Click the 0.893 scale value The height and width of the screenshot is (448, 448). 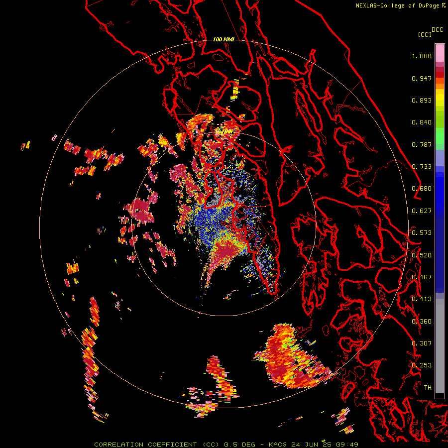(422, 100)
